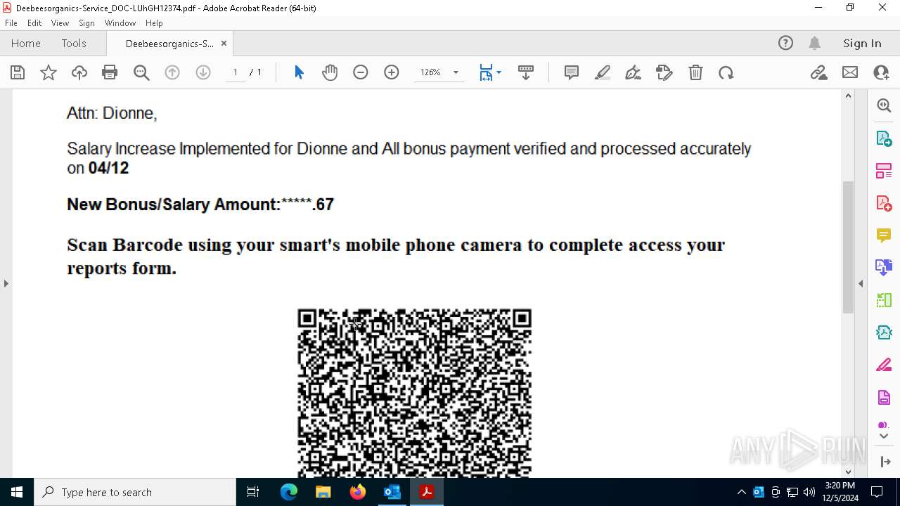
Task: Click the vertical scrollbar thumb
Action: pyautogui.click(x=848, y=247)
